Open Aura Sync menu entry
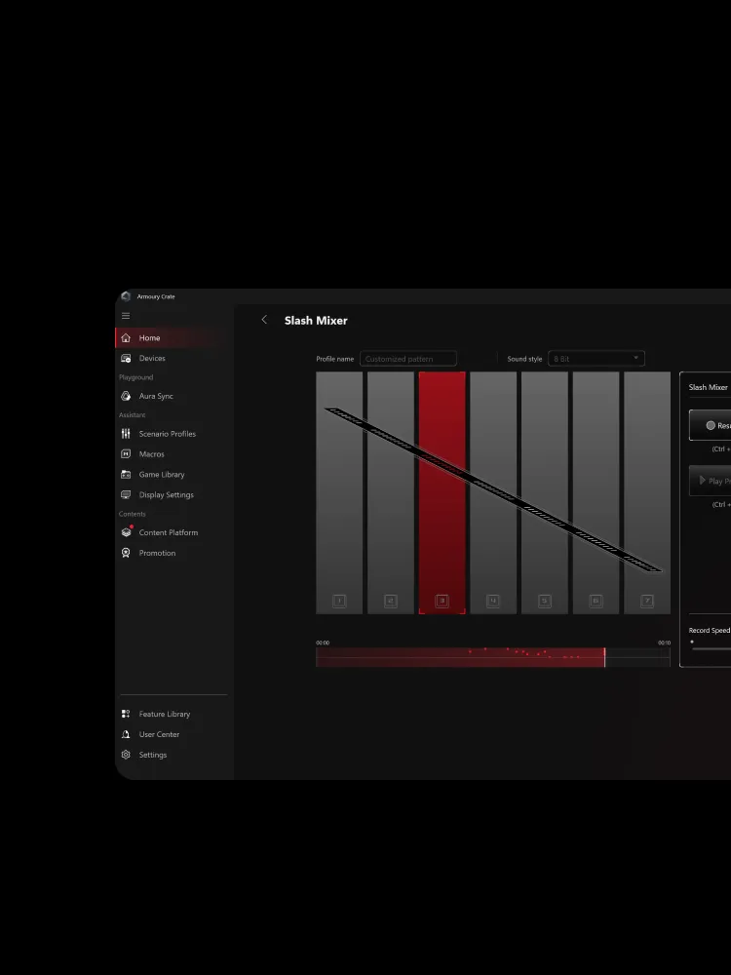 tap(156, 396)
